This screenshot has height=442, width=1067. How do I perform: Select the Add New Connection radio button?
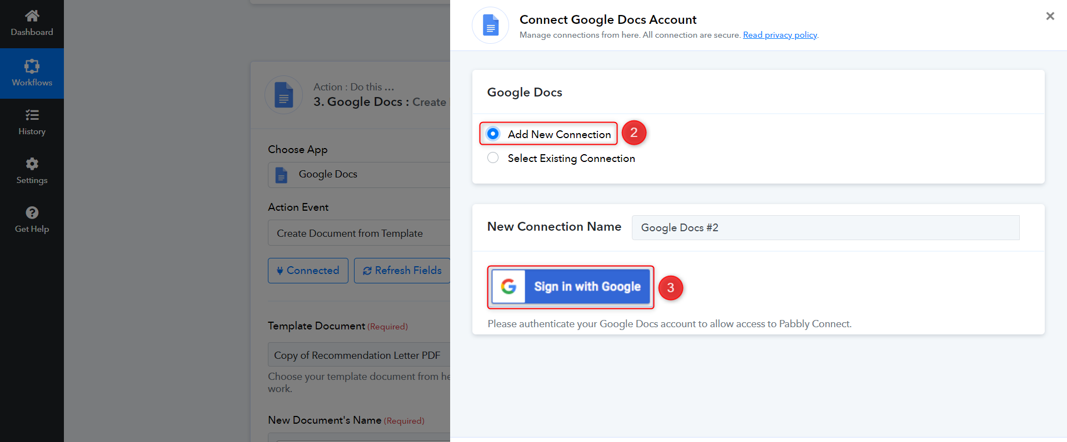pos(493,134)
